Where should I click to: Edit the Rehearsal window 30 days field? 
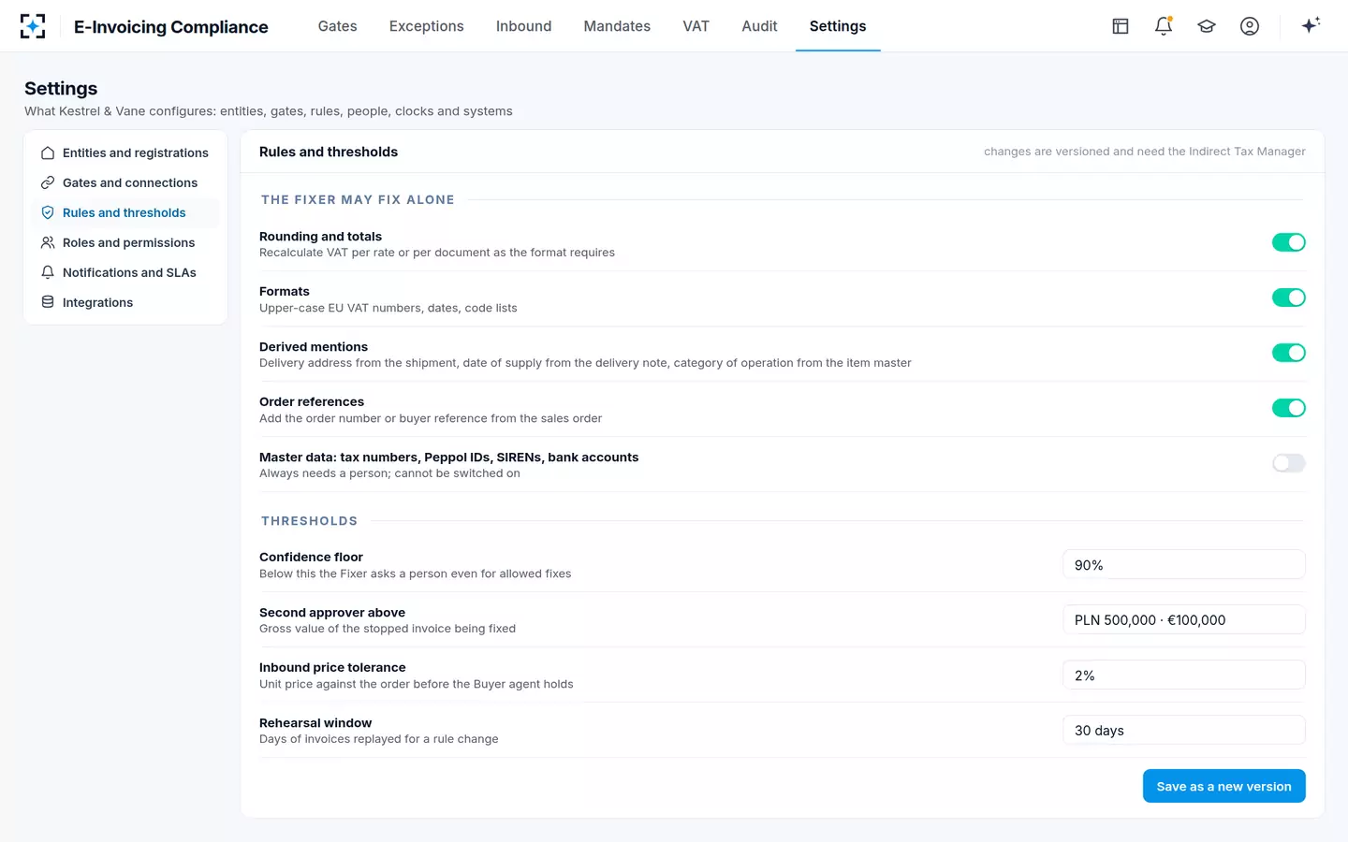[1183, 731]
